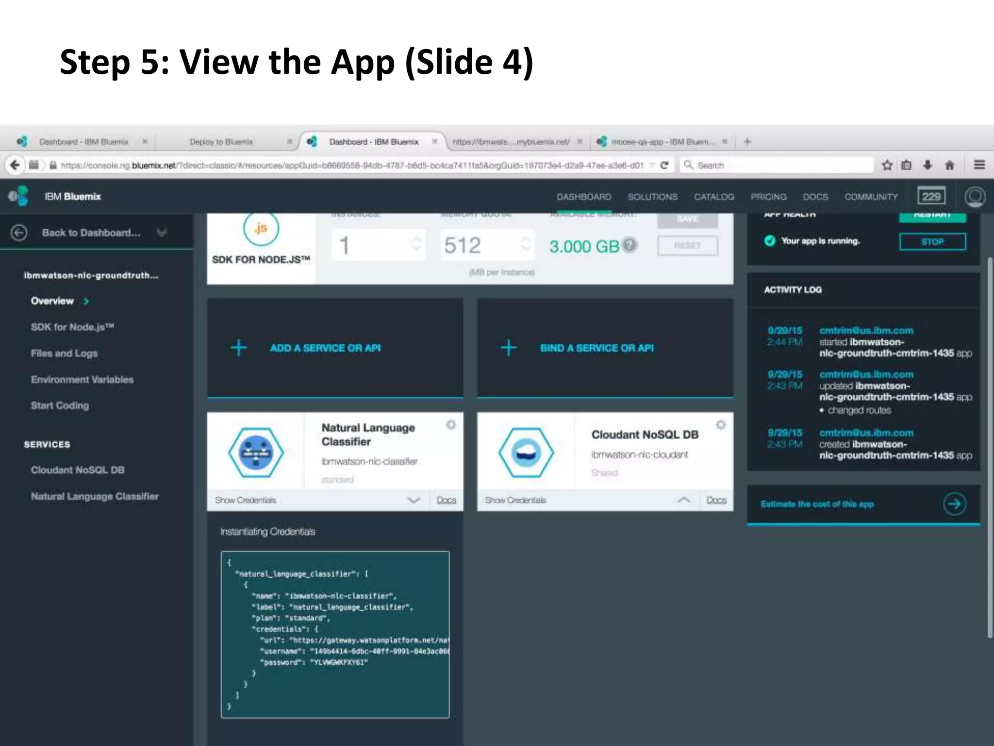
Task: Open Docs link on Natural Language Classifier card
Action: pyautogui.click(x=446, y=500)
